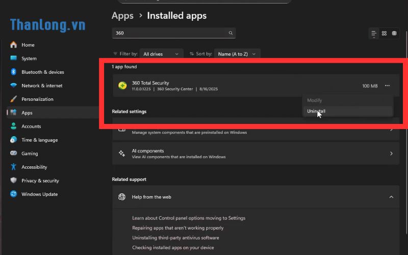Viewport: 408px width, 255px height.
Task: Go to Bluetooth & devices settings
Action: (x=43, y=72)
